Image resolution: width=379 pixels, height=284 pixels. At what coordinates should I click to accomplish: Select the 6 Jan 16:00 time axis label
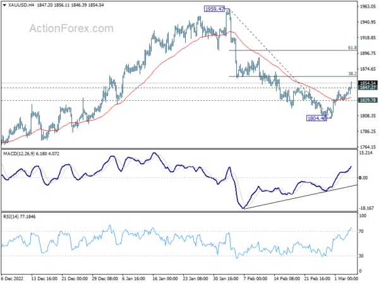click(134, 279)
